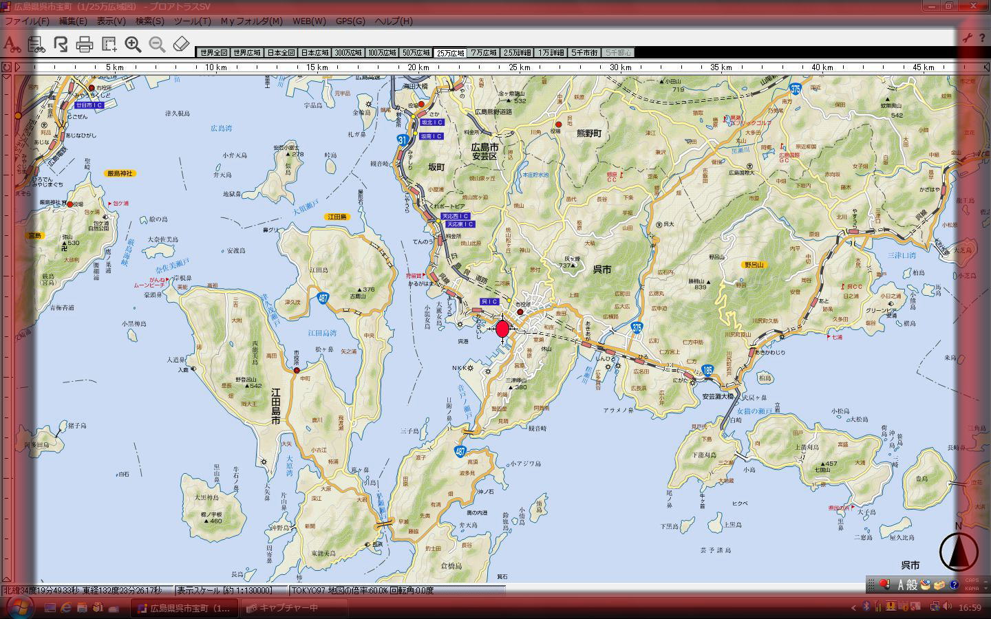
Task: Click the route search arrow icon
Action: tap(61, 45)
